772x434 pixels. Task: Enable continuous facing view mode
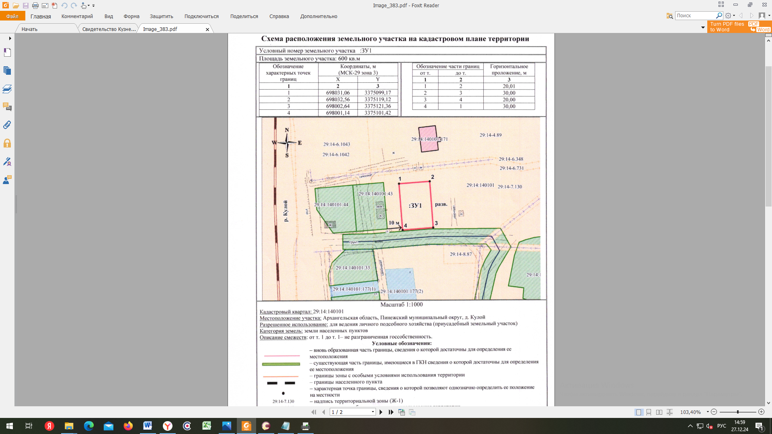click(669, 412)
